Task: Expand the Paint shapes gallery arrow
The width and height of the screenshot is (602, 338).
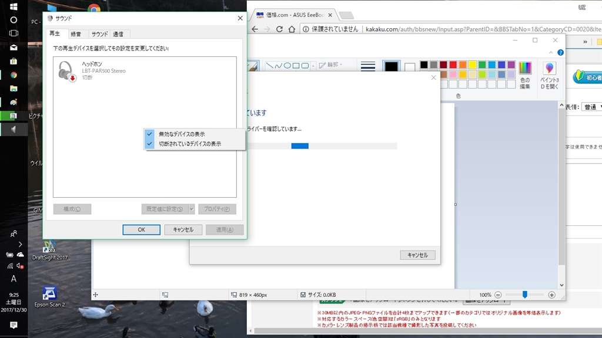Action: tap(313, 66)
